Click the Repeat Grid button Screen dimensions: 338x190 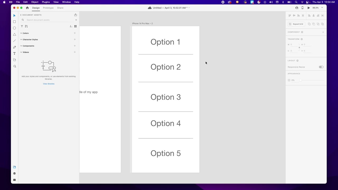296,24
